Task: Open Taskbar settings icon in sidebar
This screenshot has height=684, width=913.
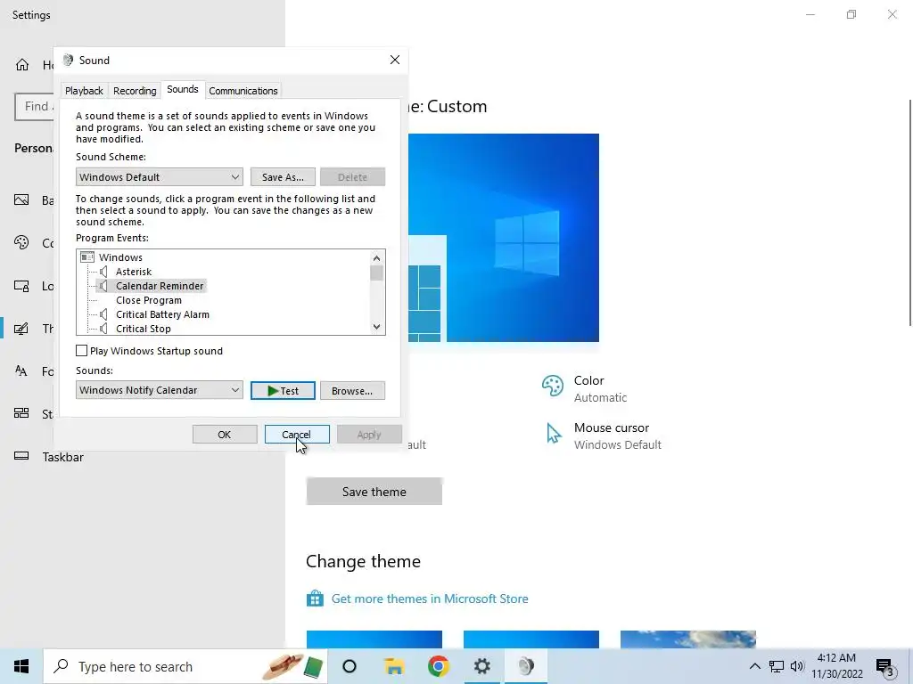Action: (21, 456)
